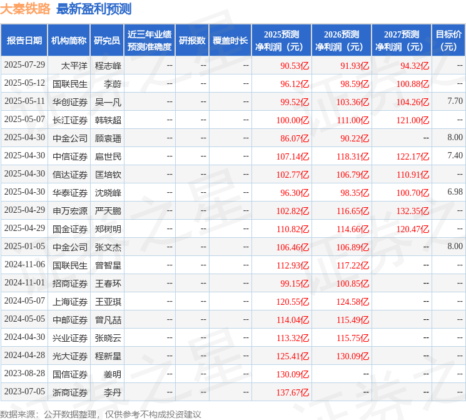The height and width of the screenshot is (420, 466).
Task: Select institution 信达证券
Action: (70, 175)
